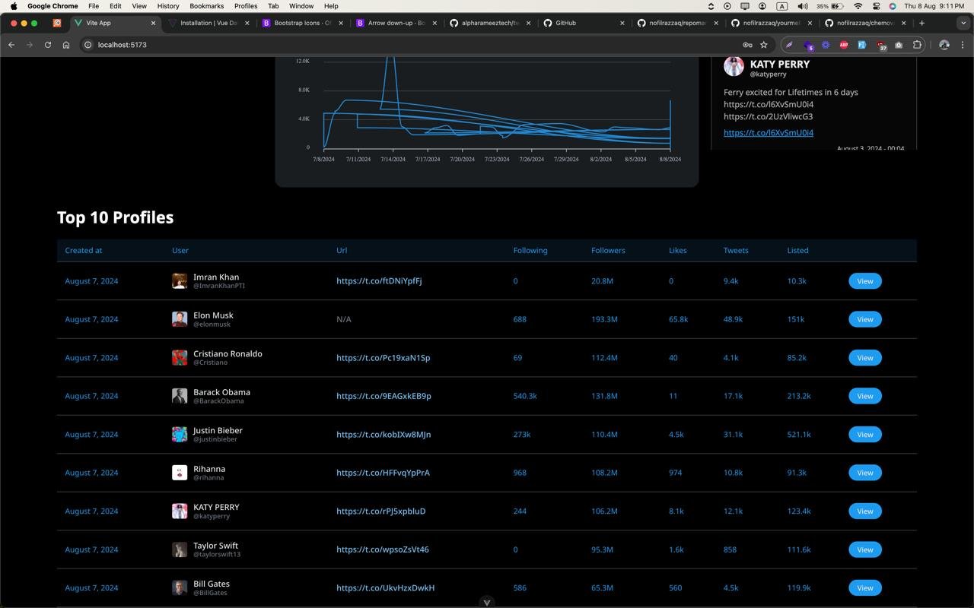Viewport: 974px width, 608px height.
Task: Reload the localhost:5173 page
Action: click(x=47, y=45)
